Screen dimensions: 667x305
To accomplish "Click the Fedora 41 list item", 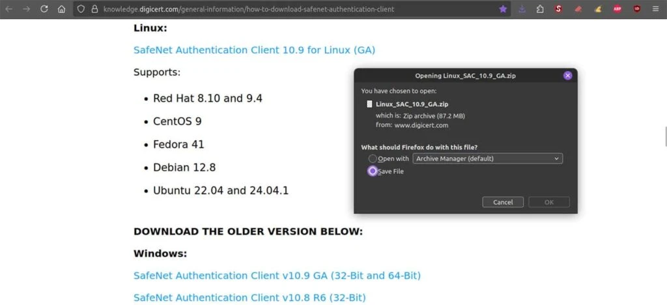I will tap(178, 145).
